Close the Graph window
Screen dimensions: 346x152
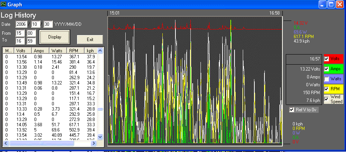point(340,5)
